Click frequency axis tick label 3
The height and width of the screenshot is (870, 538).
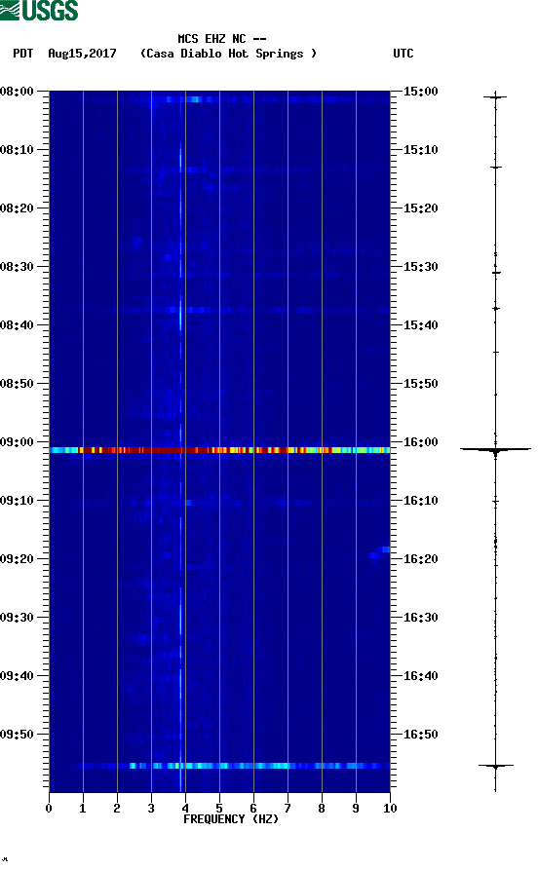coord(151,809)
